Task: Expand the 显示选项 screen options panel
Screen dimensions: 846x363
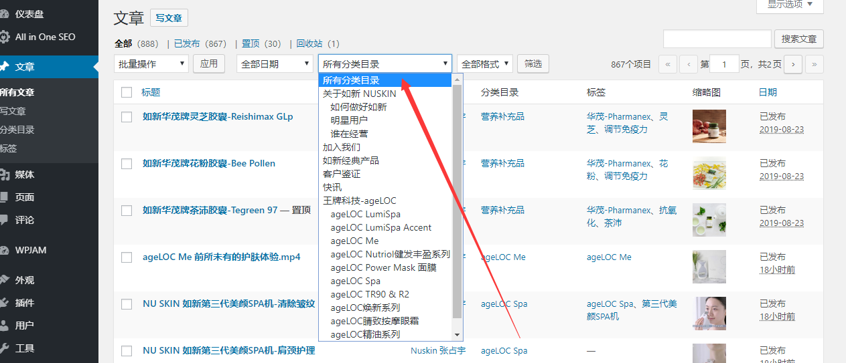Action: (790, 5)
